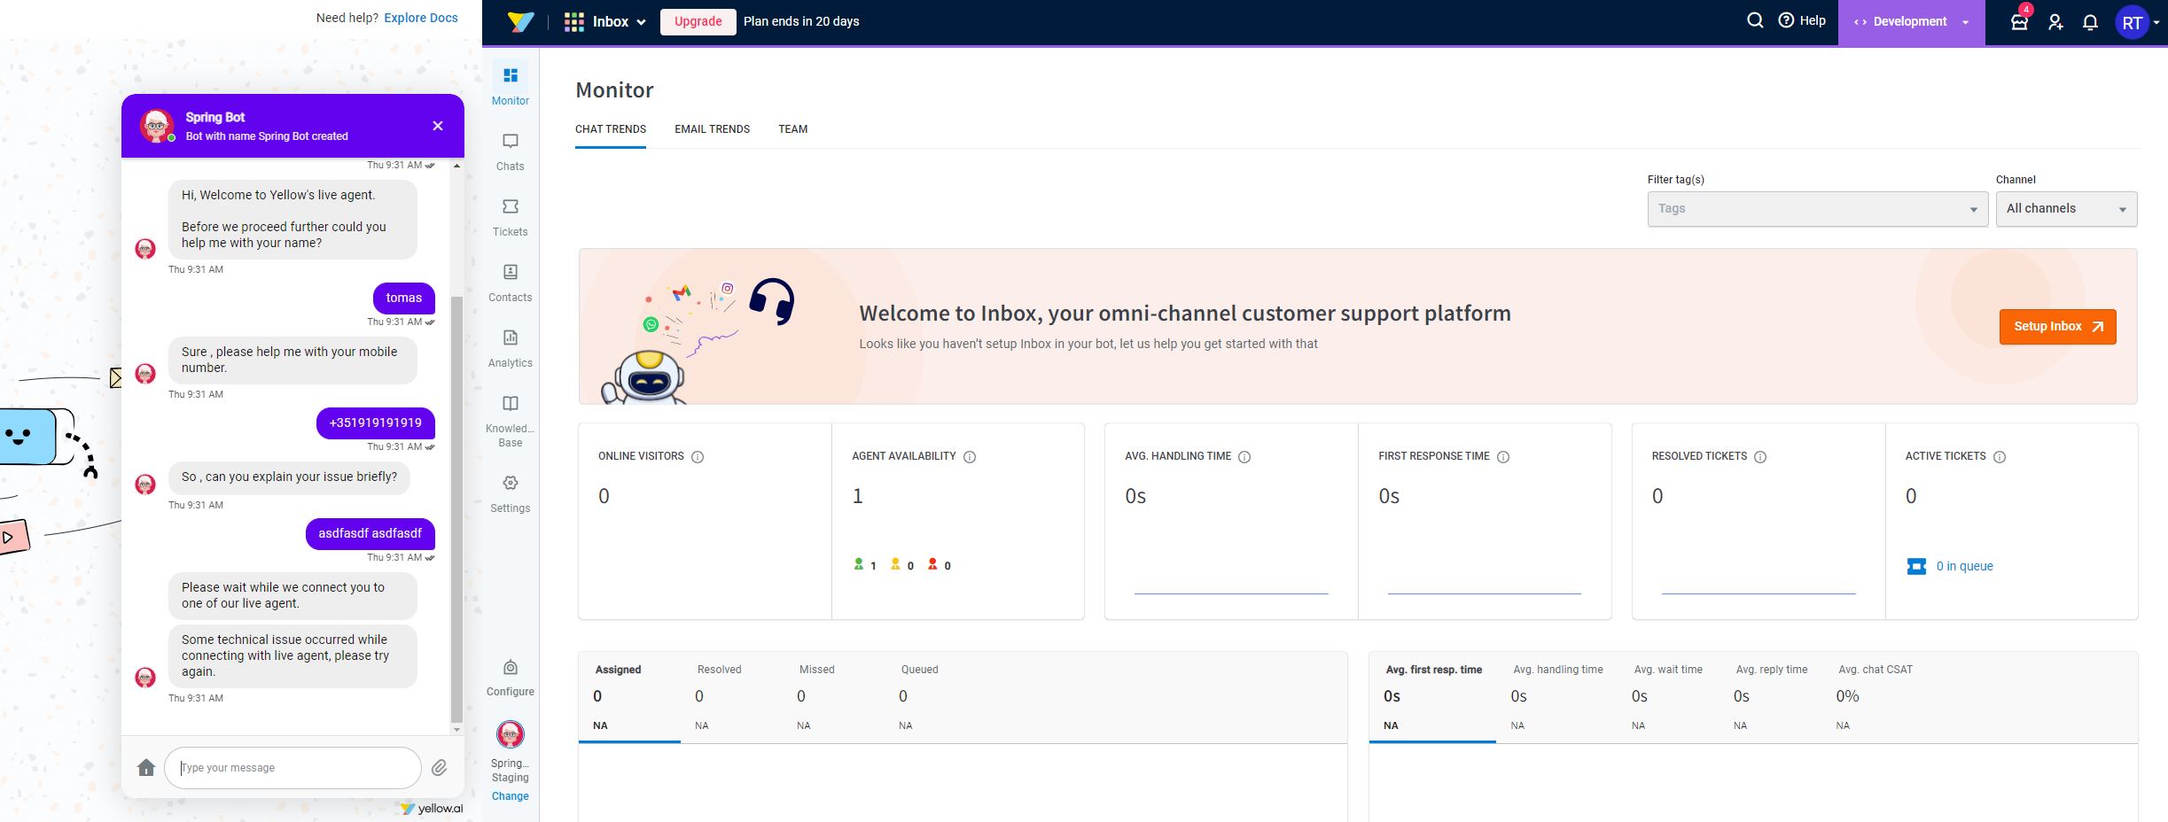Image resolution: width=2168 pixels, height=822 pixels.
Task: Open the Chats sidebar section
Action: coord(510,151)
